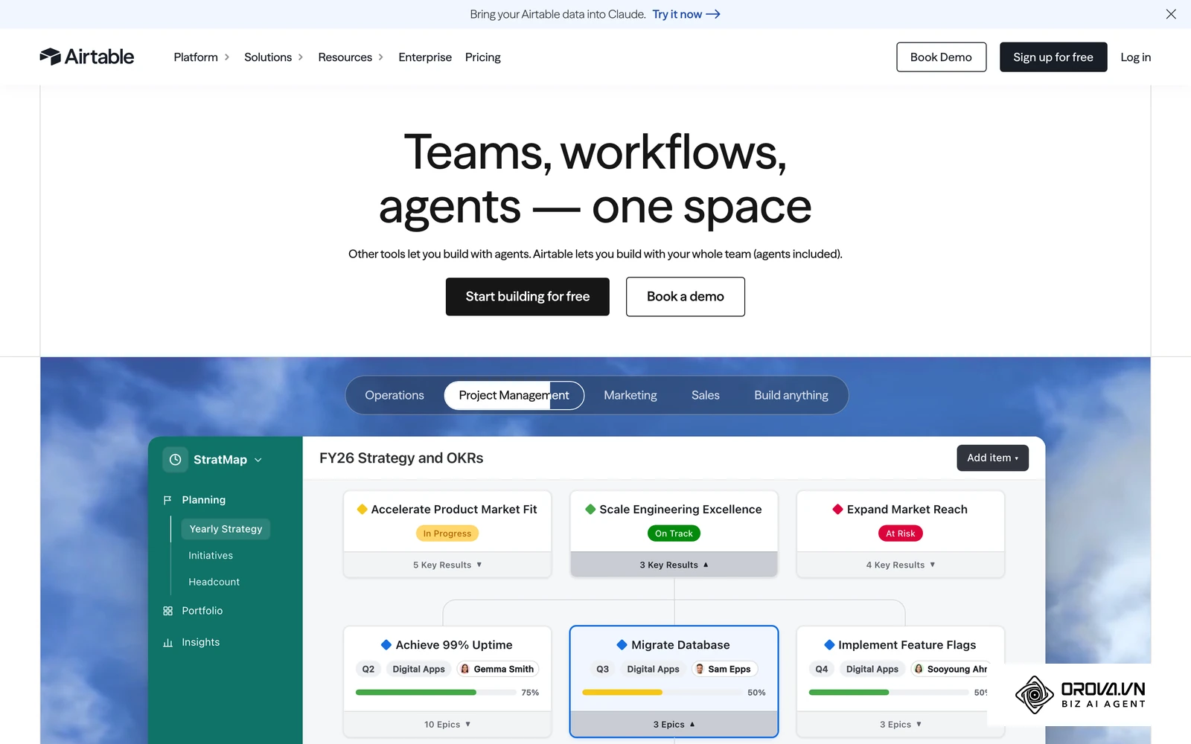Click the StratMap clock icon

[x=175, y=460]
